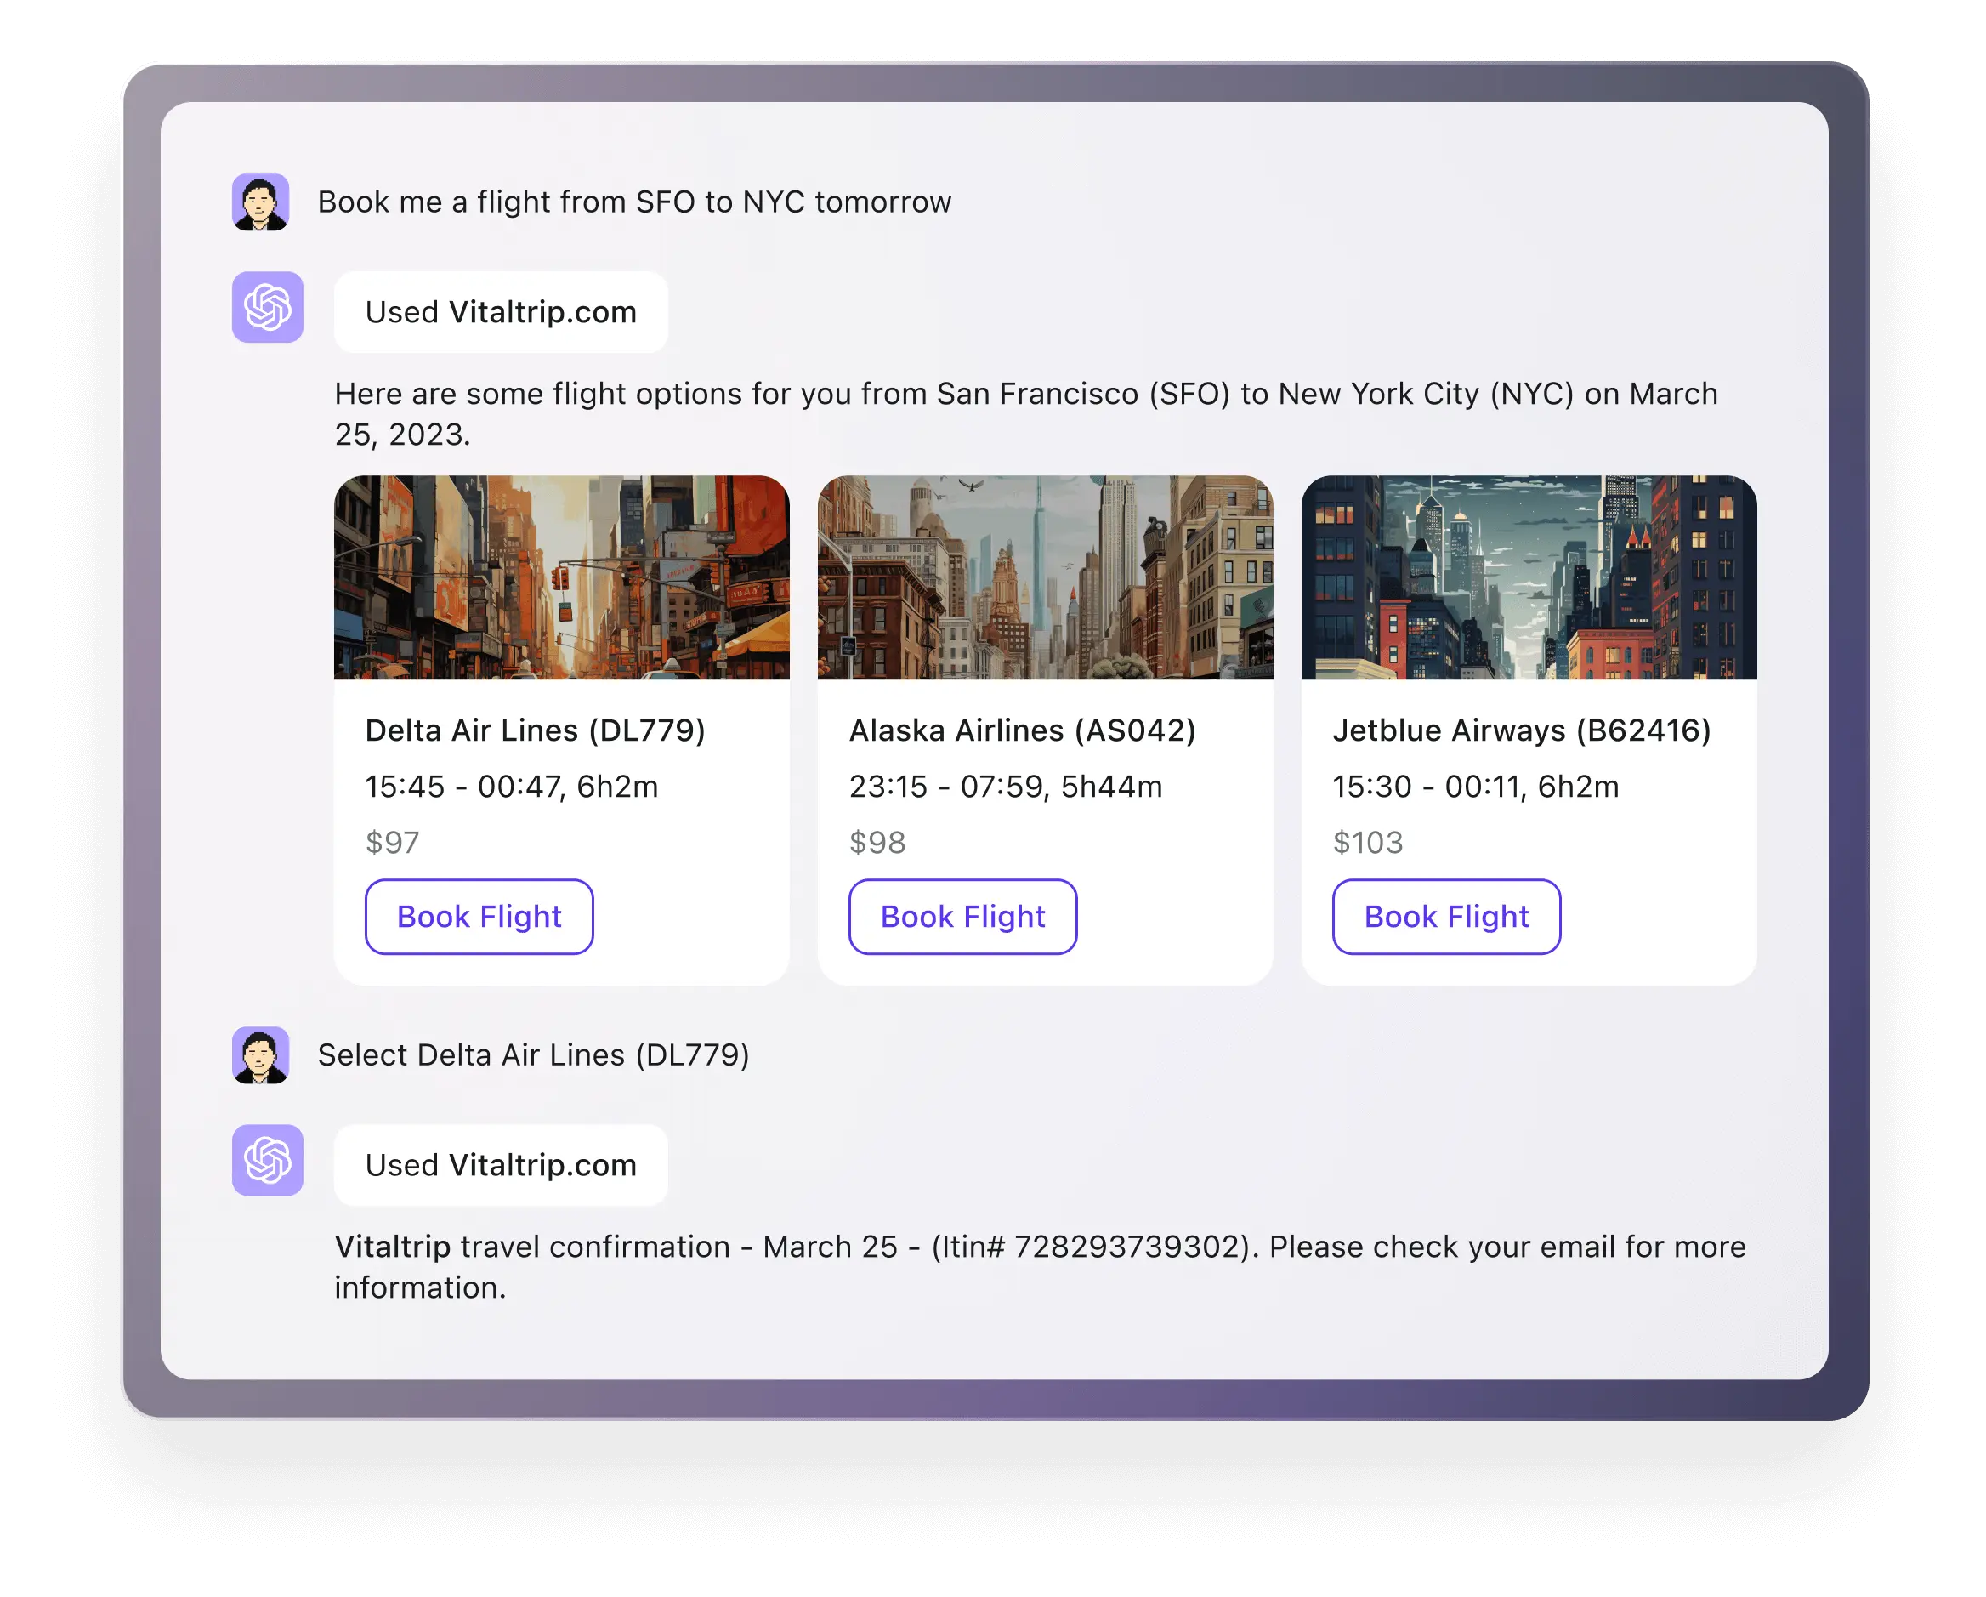Image resolution: width=1986 pixels, height=1597 pixels.
Task: Click the 'Select Delta Air Lines (DL779)' message
Action: [533, 1054]
